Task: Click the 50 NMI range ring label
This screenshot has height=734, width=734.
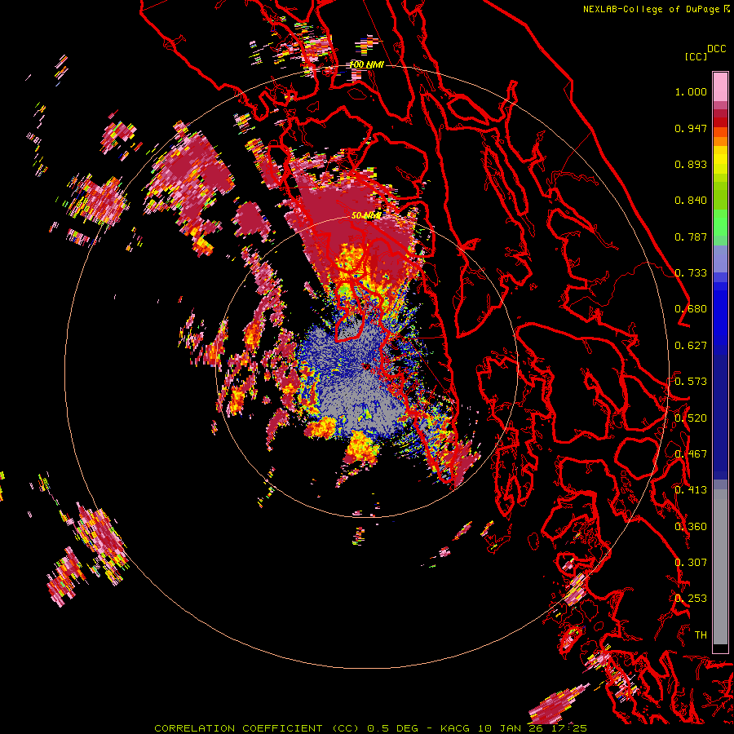Action: click(366, 216)
